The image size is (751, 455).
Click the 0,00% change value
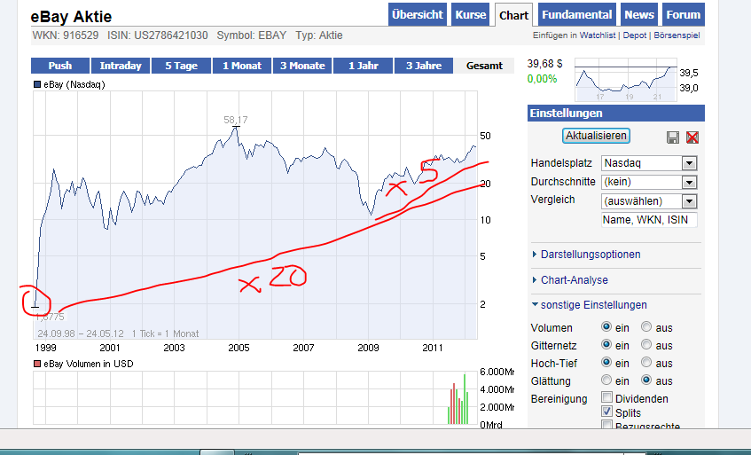point(542,79)
